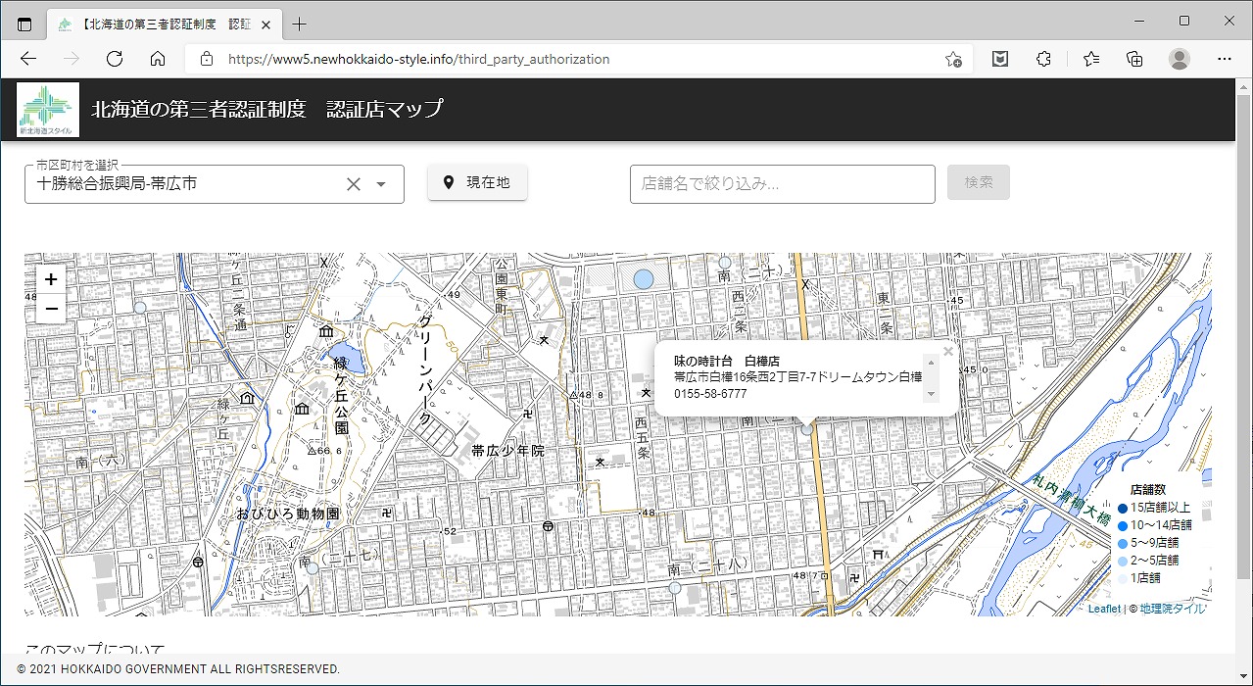Close the 味の時計台 白樺店 popup
The height and width of the screenshot is (686, 1253).
(x=947, y=352)
